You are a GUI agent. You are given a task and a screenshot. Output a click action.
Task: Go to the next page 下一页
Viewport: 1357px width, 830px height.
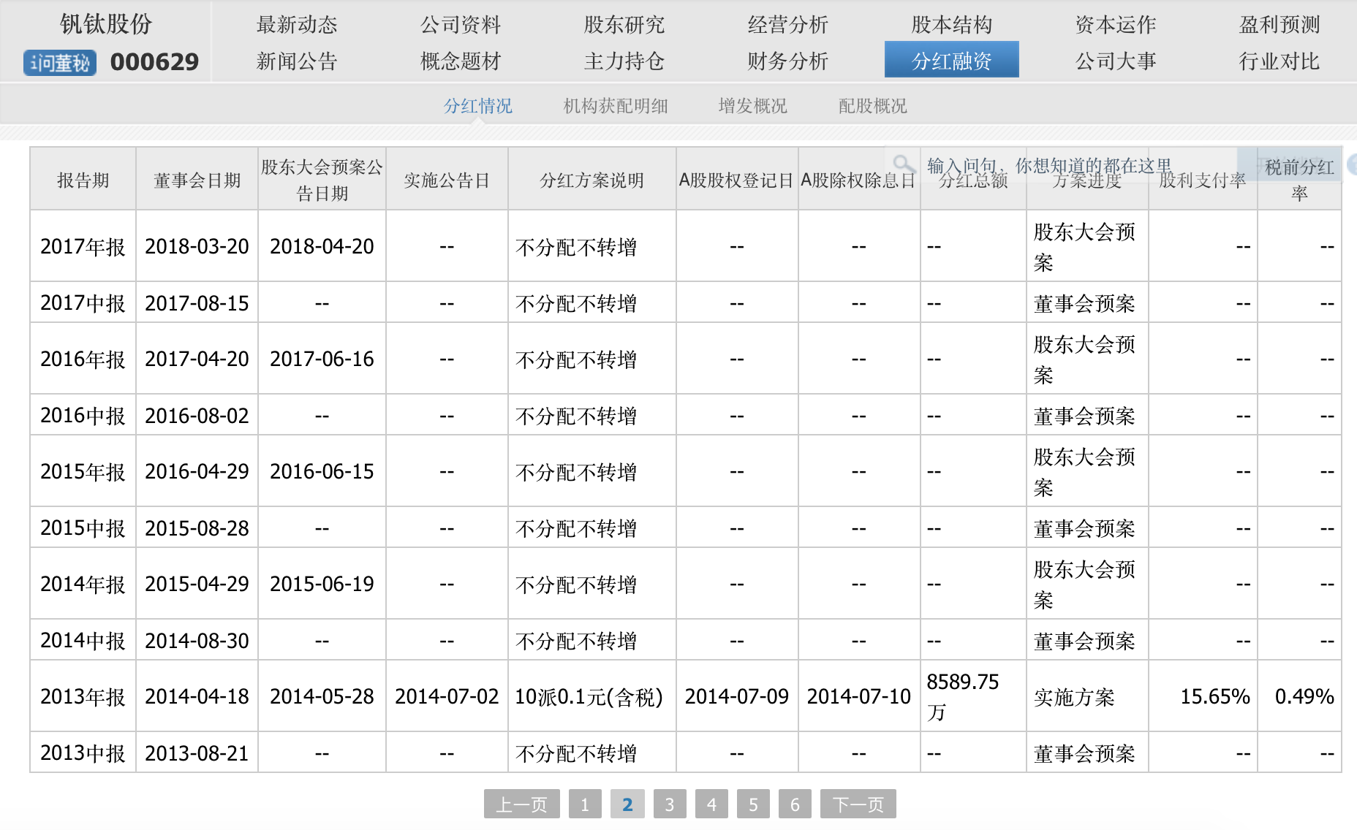coord(858,804)
